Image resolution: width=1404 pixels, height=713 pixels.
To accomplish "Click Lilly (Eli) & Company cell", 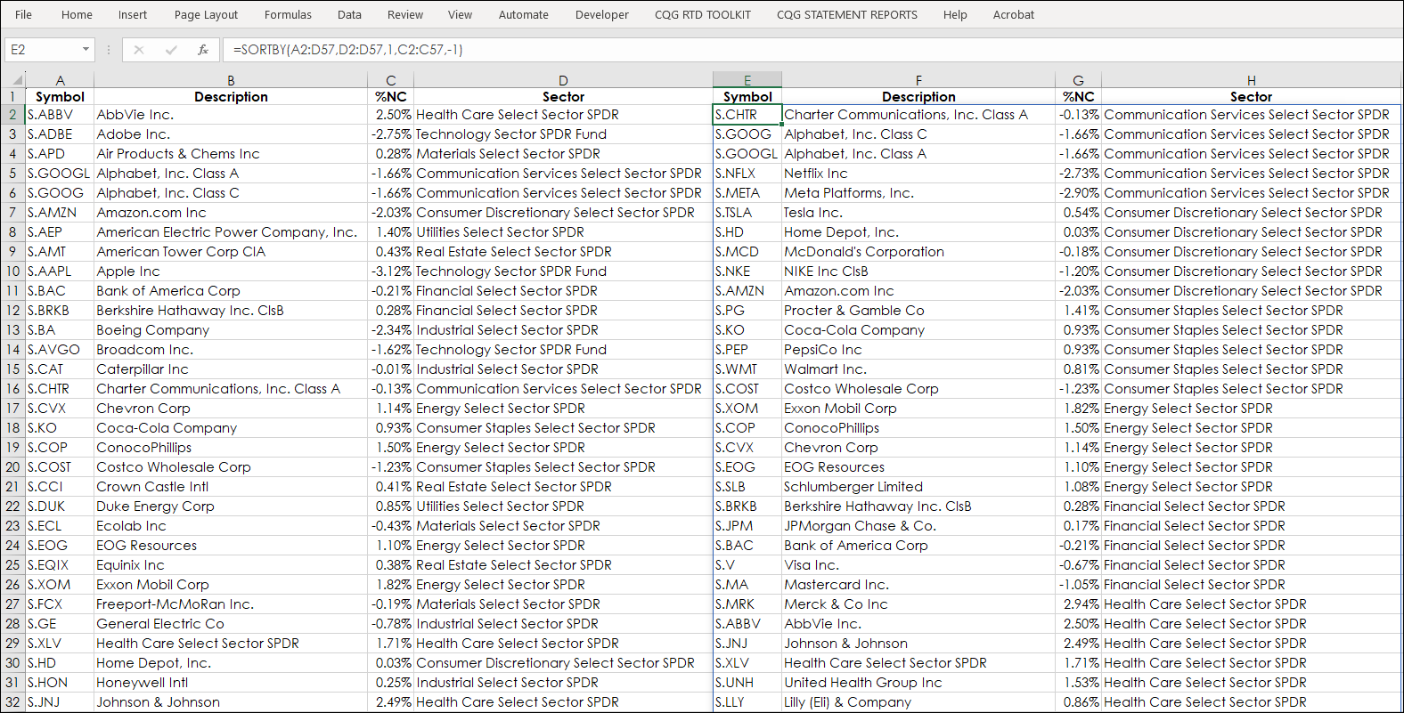I will 918,702.
